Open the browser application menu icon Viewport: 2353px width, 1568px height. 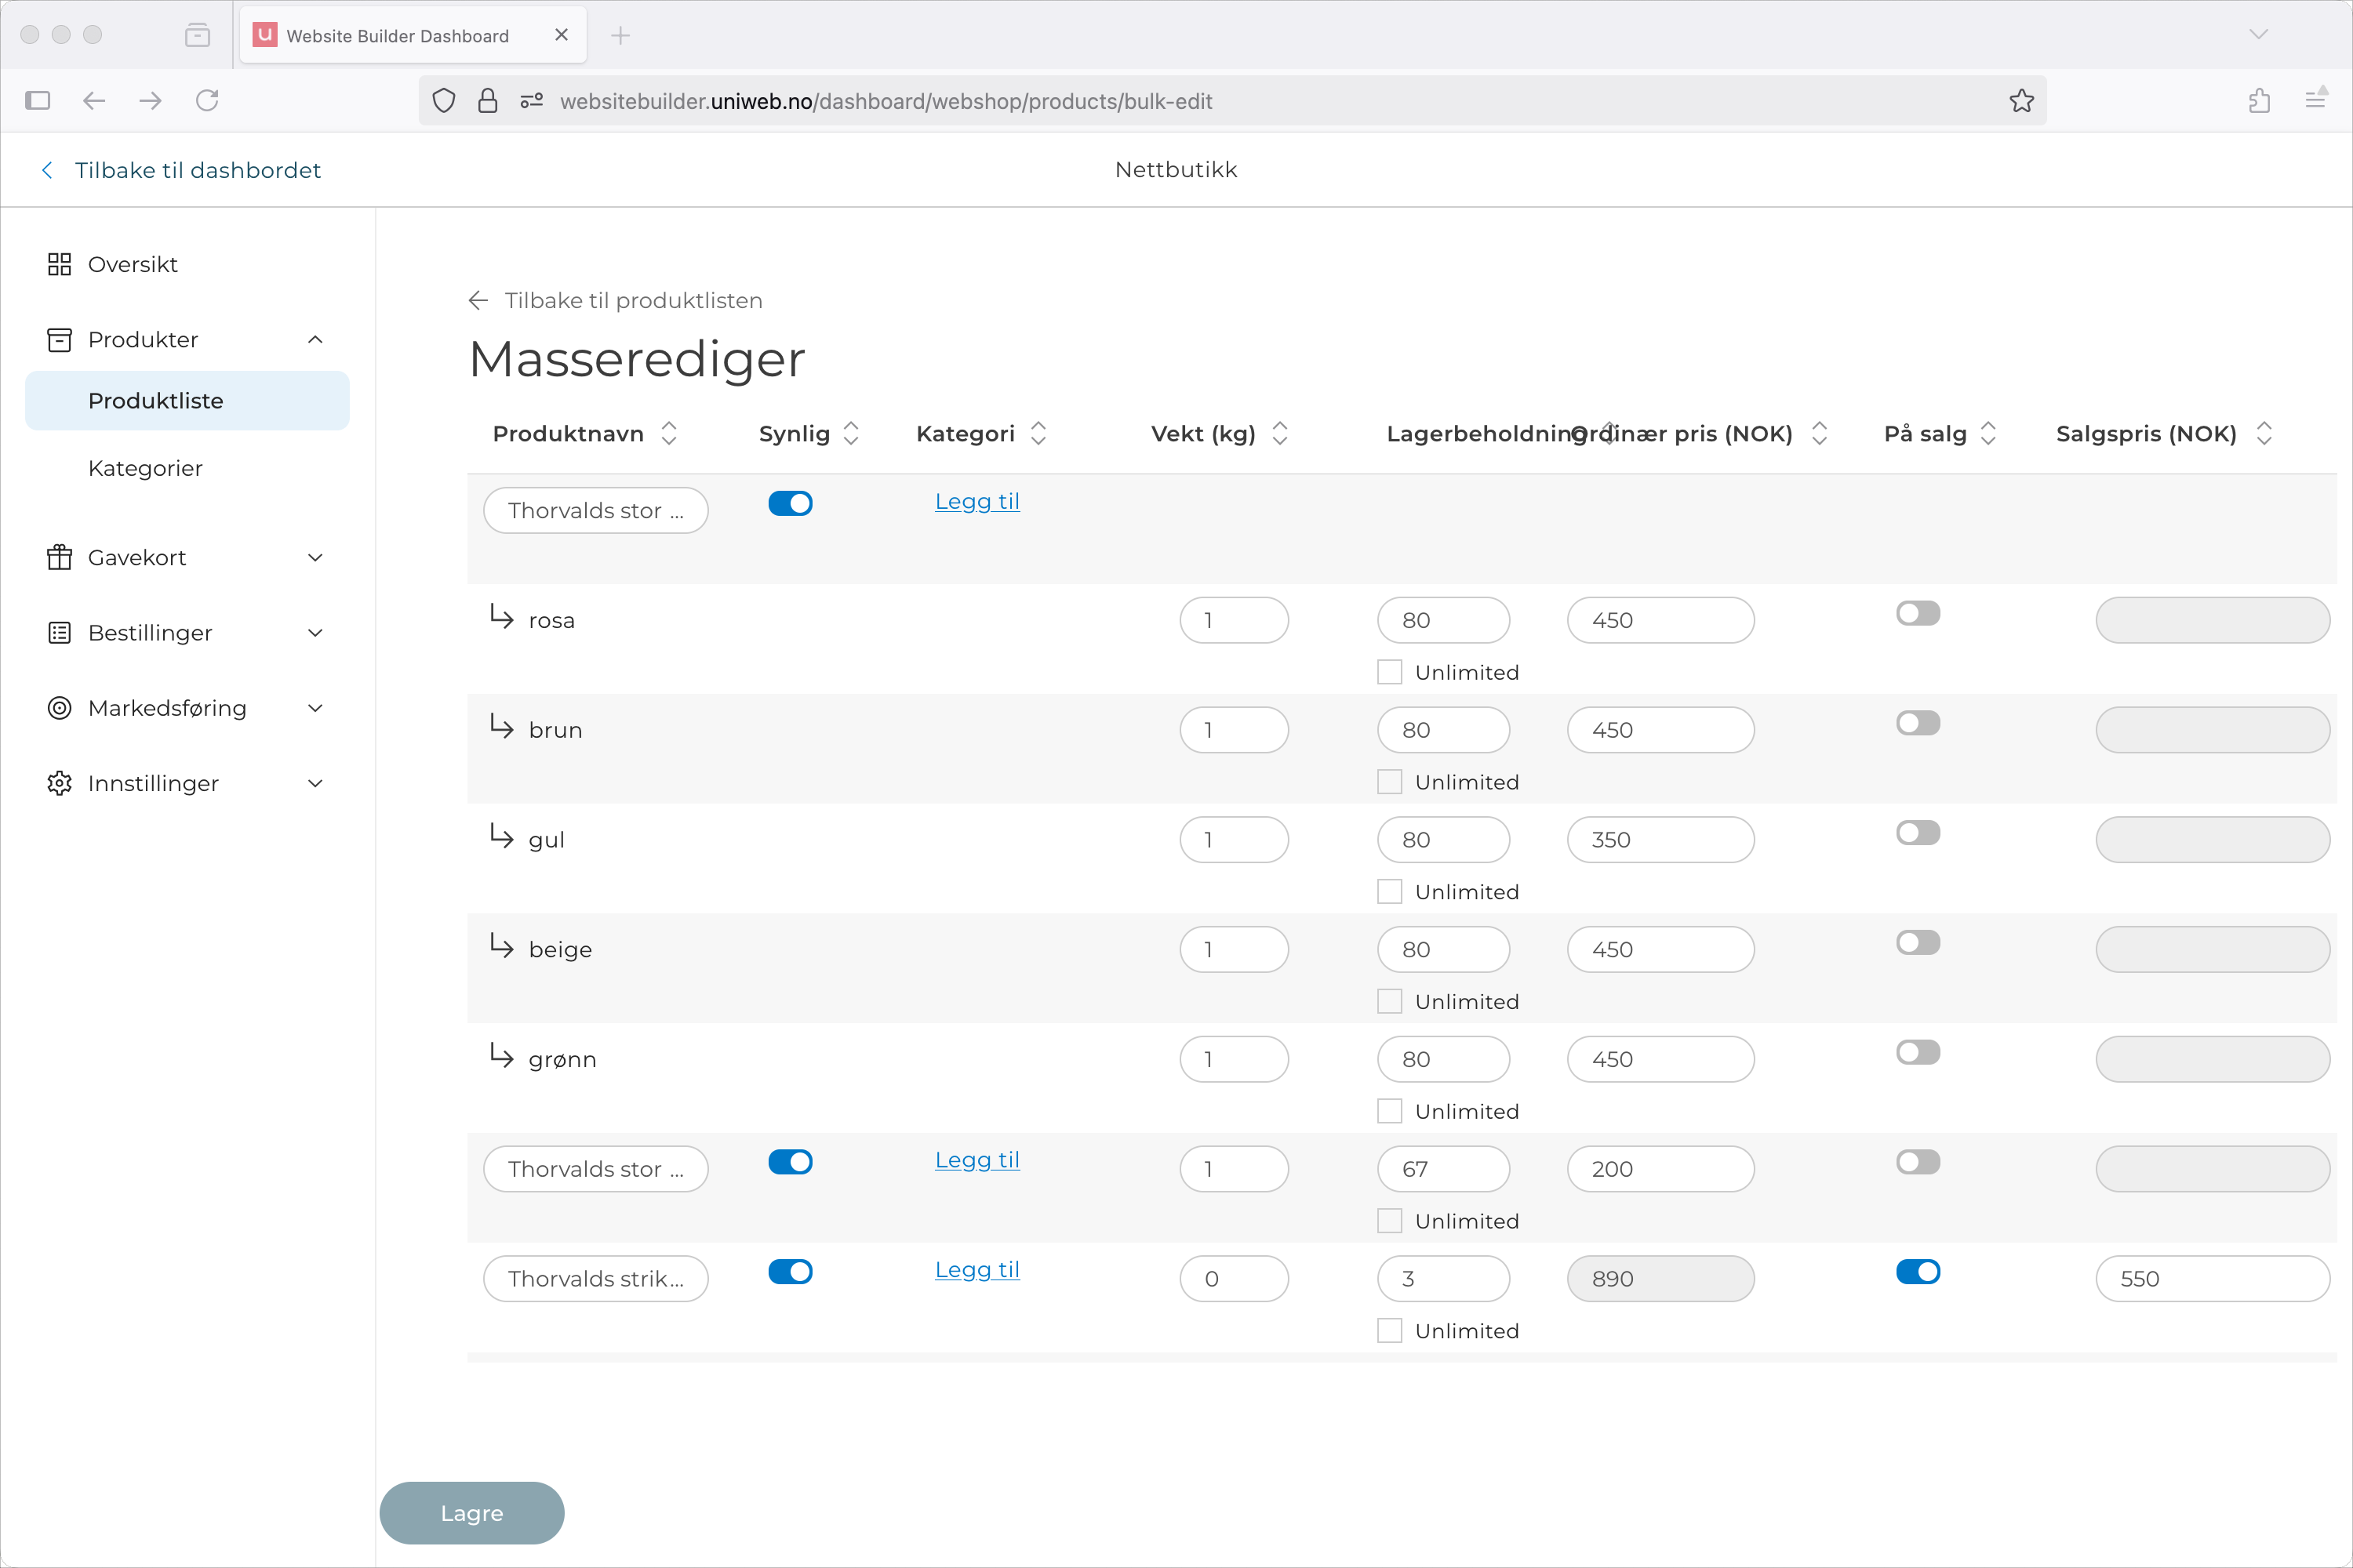pyautogui.click(x=2316, y=99)
